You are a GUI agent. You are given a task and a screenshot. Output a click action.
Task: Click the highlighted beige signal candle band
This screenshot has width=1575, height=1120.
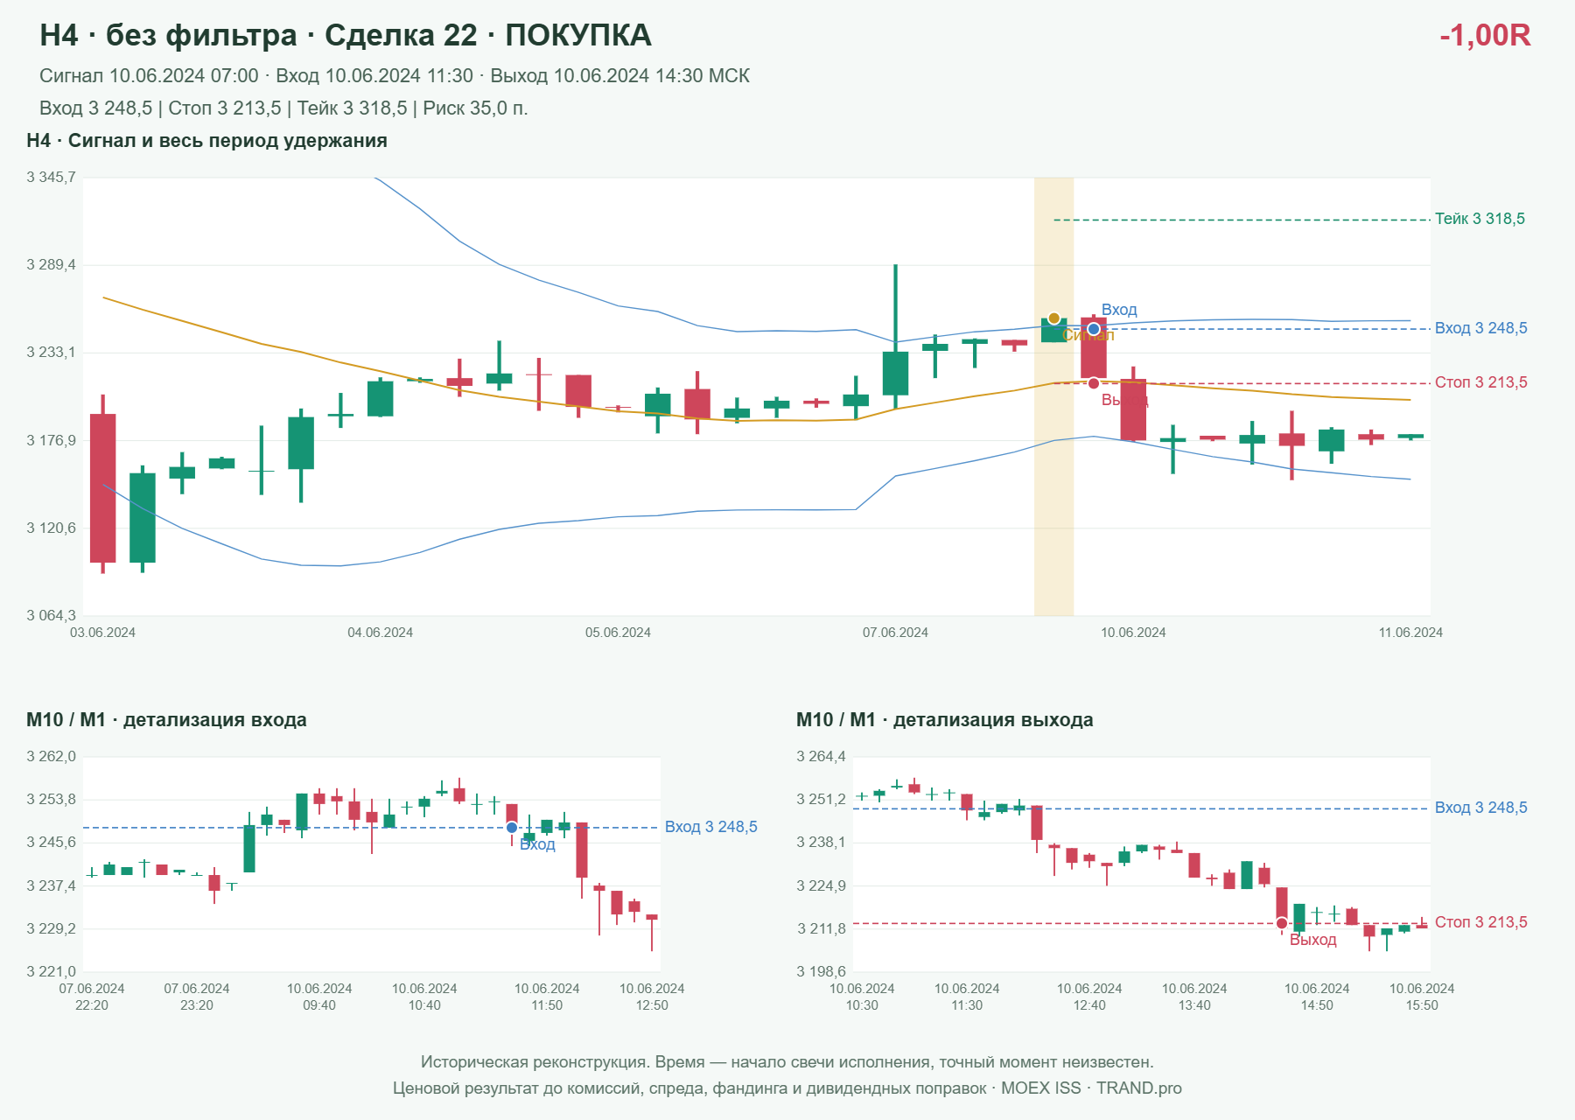pyautogui.click(x=1054, y=396)
